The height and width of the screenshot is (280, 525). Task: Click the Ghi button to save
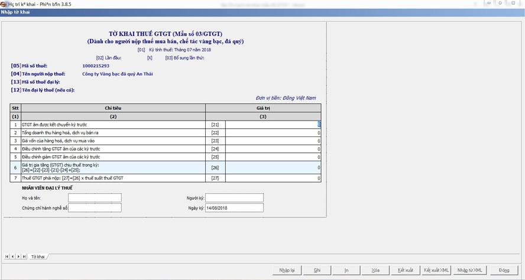[x=317, y=270]
